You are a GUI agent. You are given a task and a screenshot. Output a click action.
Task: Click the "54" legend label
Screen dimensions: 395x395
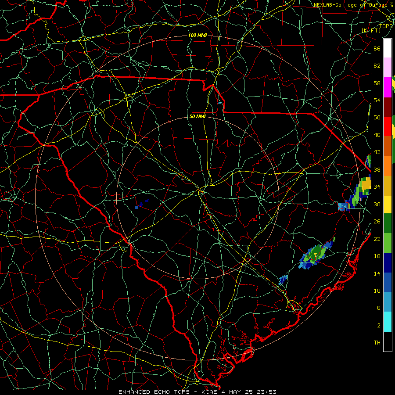click(x=377, y=100)
